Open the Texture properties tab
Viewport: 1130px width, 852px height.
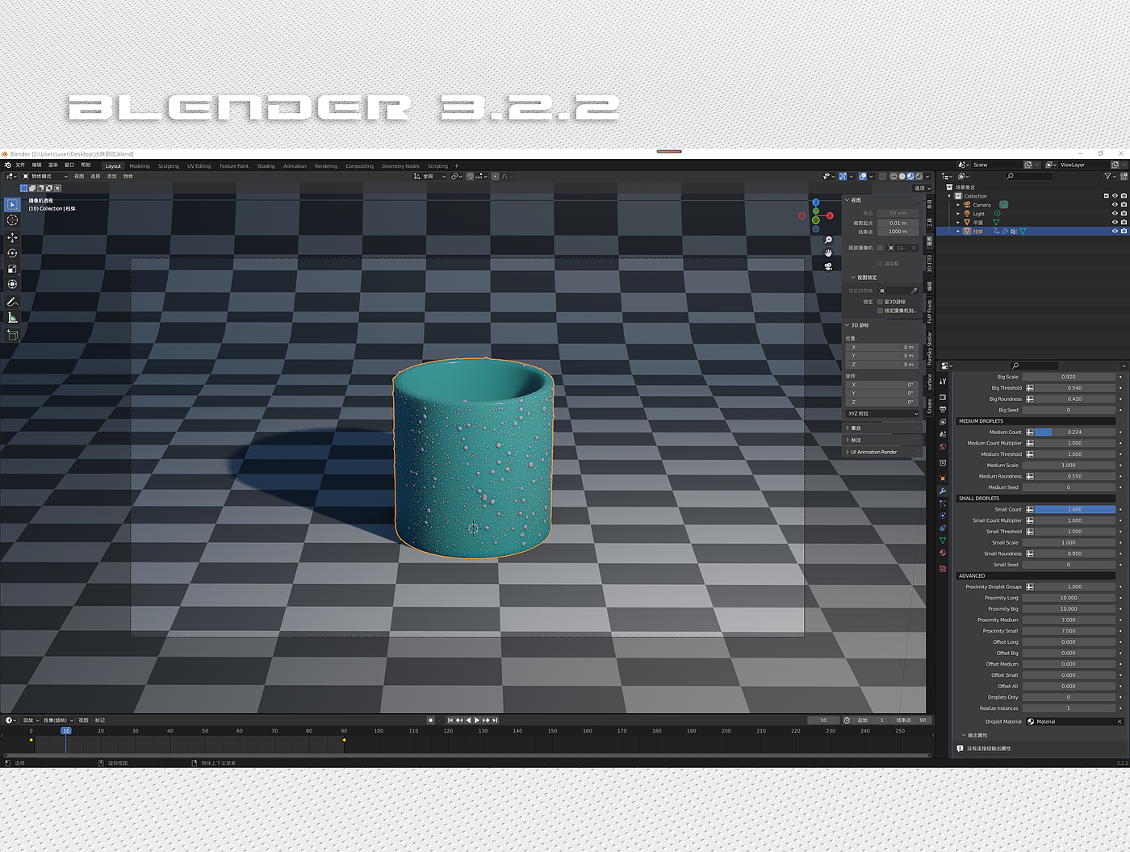click(943, 569)
